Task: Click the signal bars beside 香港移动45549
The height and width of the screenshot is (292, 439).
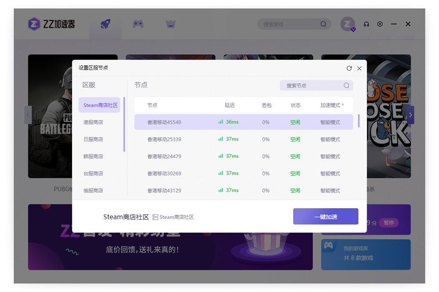Action: [221, 122]
